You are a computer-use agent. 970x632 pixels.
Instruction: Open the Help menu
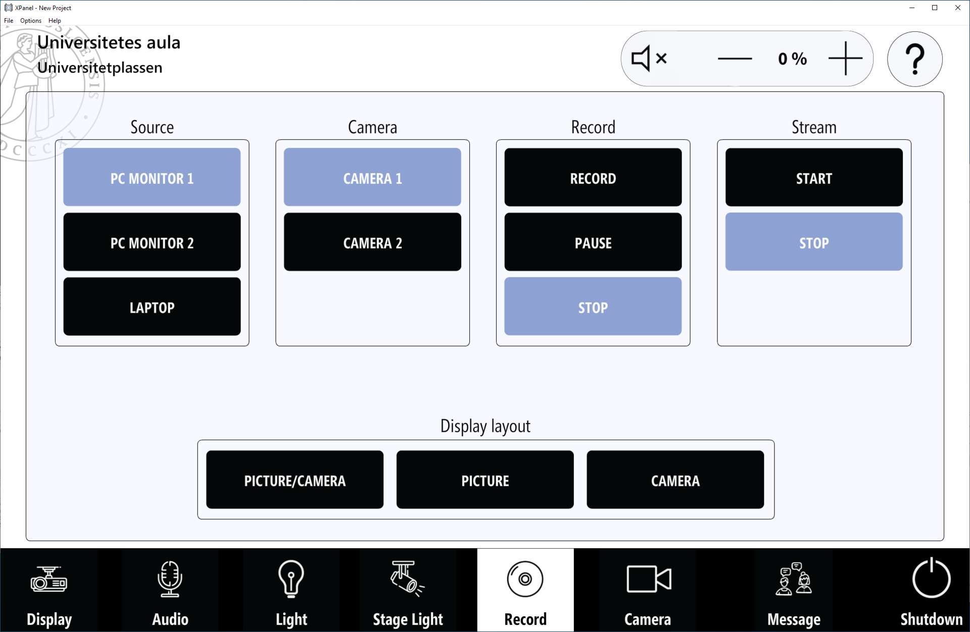(55, 21)
